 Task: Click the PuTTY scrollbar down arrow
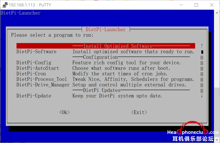(x=217, y=140)
